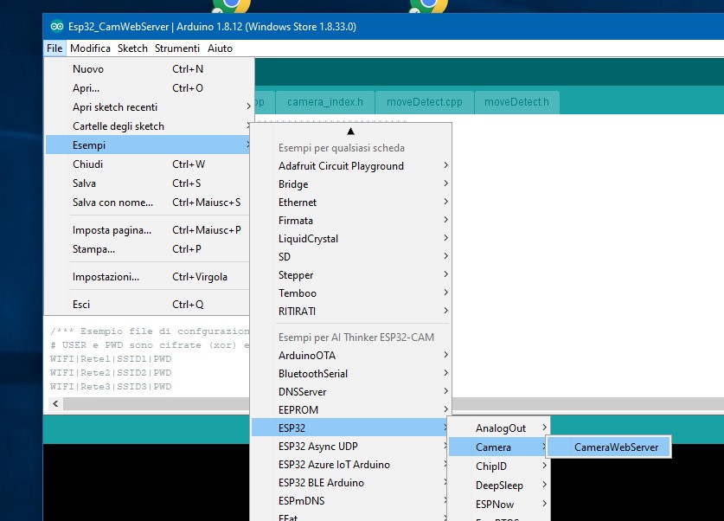Viewport: 724px width, 521px height.
Task: Open the Sketch menu
Action: coord(132,48)
